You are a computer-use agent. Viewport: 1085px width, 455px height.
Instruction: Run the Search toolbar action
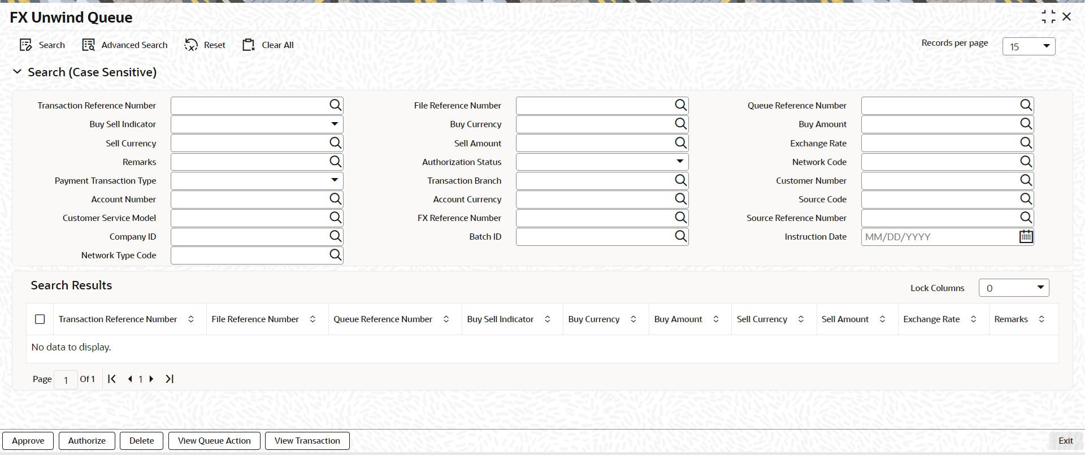[x=42, y=45]
